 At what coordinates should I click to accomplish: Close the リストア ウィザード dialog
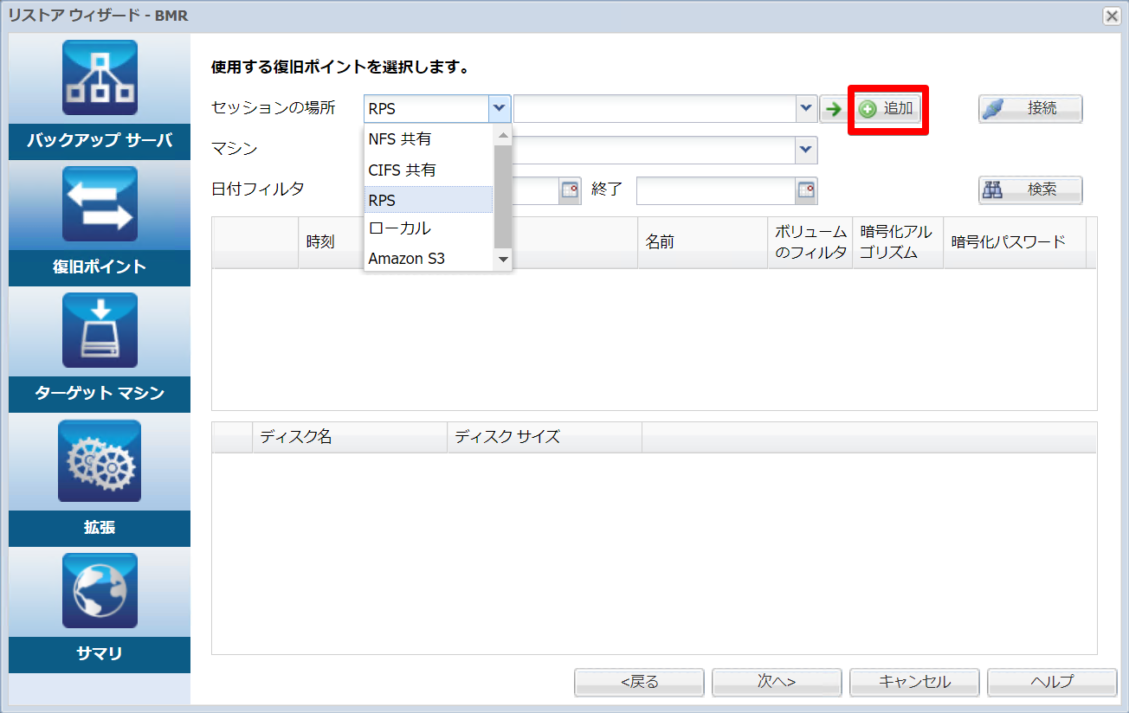[1112, 16]
